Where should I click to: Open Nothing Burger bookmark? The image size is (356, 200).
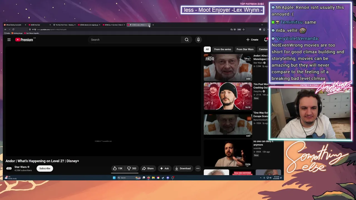point(17,33)
